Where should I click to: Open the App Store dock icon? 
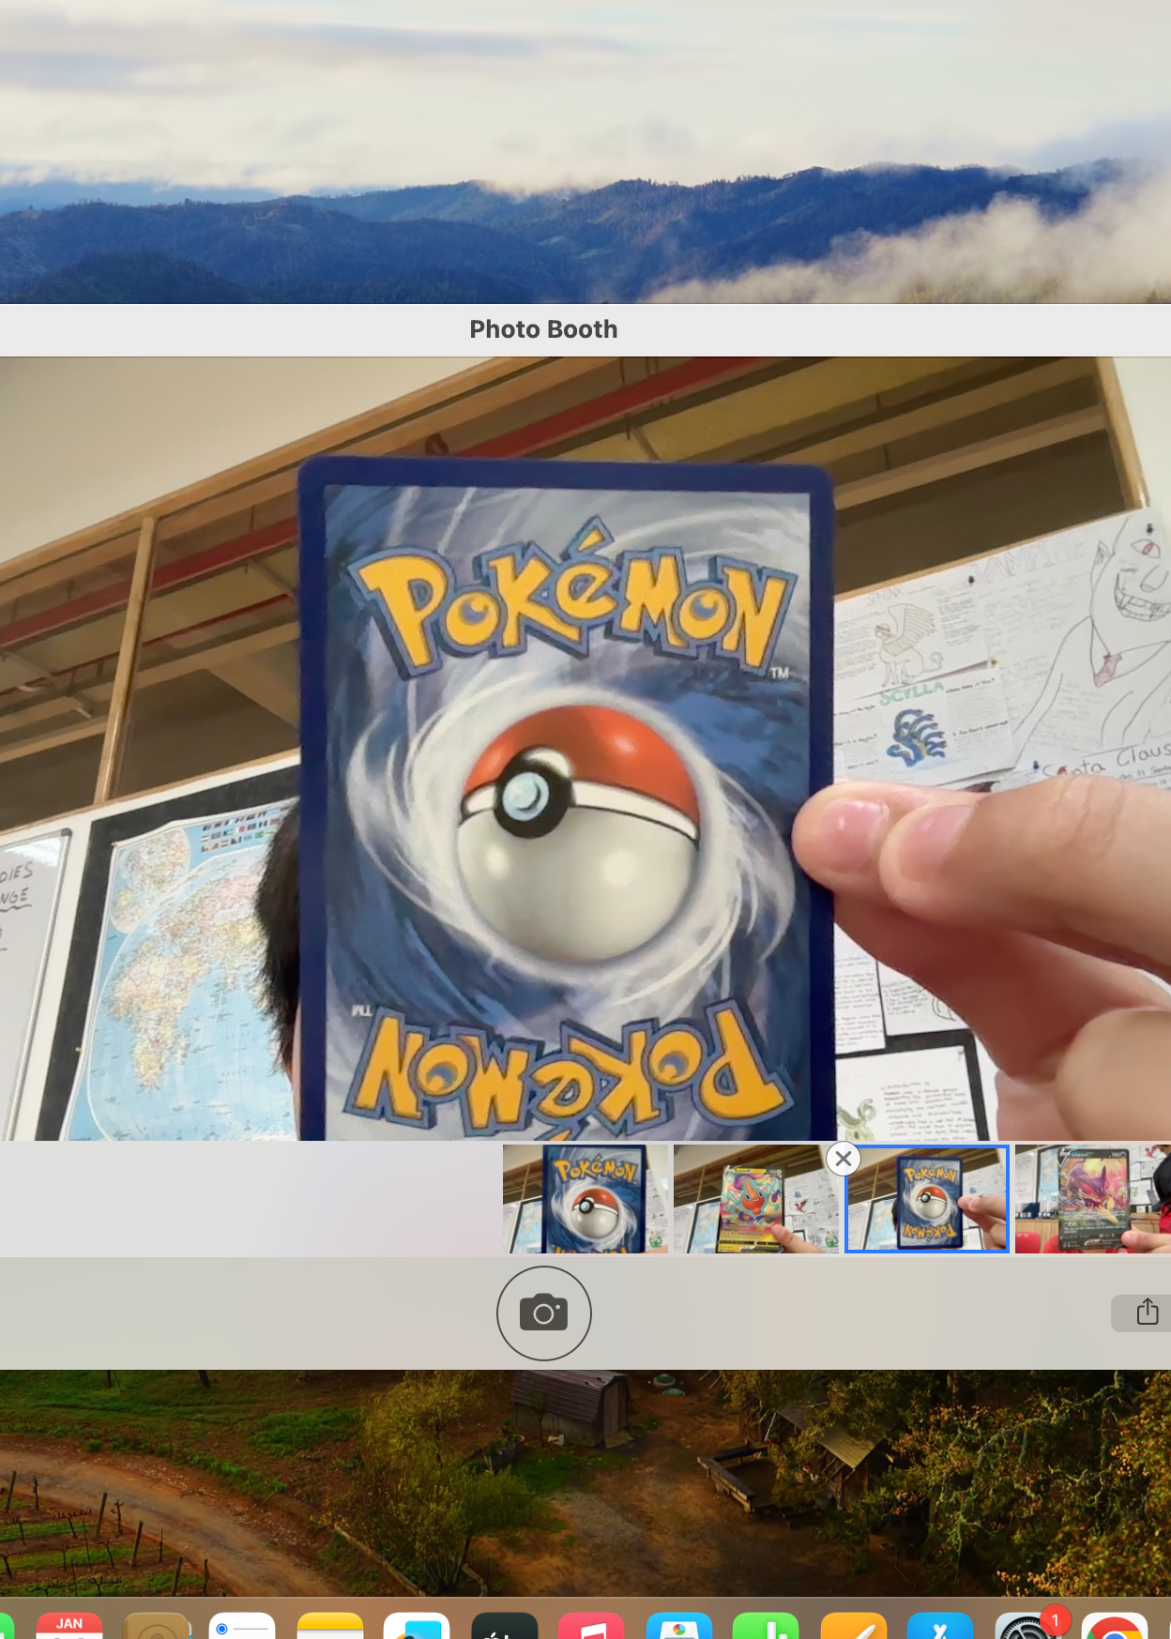point(939,1626)
